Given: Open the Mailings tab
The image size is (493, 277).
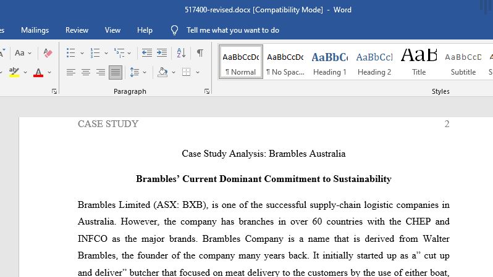Looking at the screenshot, I should [35, 30].
